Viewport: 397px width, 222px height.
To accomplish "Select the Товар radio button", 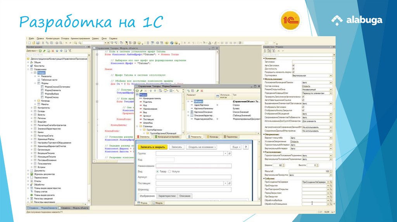I will (157, 171).
